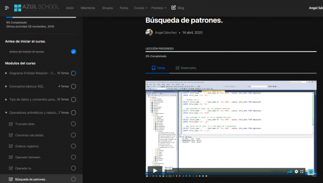The image size is (323, 183).
Task: Click status circle for Operadores aritméticos module
Action: pyautogui.click(x=74, y=113)
